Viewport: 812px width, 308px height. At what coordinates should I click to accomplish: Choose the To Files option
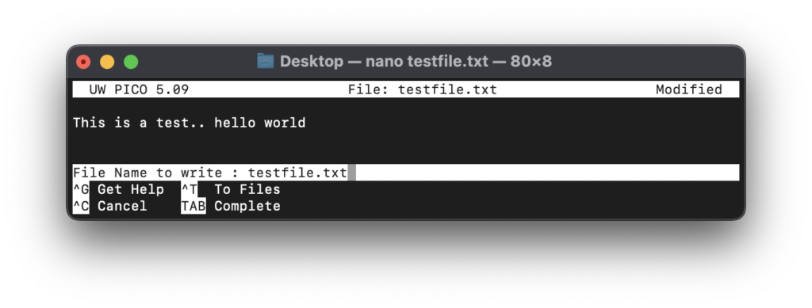247,190
